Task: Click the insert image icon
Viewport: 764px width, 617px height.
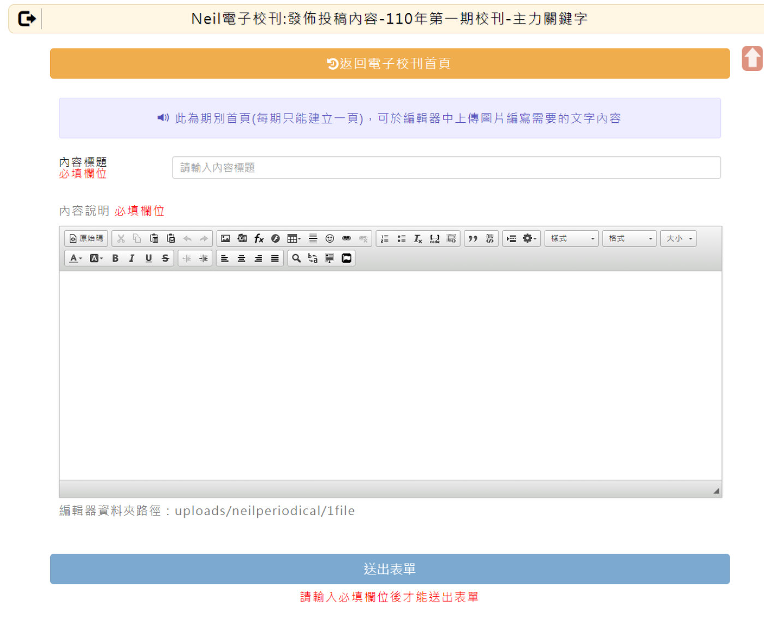Action: pyautogui.click(x=225, y=238)
